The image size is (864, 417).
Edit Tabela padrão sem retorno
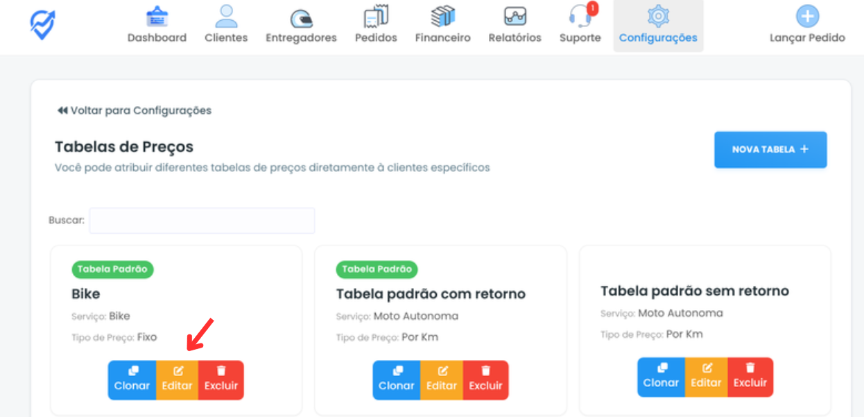pyautogui.click(x=706, y=377)
